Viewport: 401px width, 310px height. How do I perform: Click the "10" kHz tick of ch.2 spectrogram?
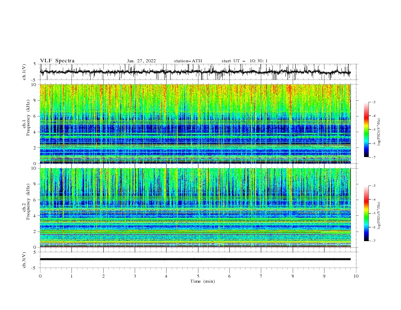[x=35, y=168]
